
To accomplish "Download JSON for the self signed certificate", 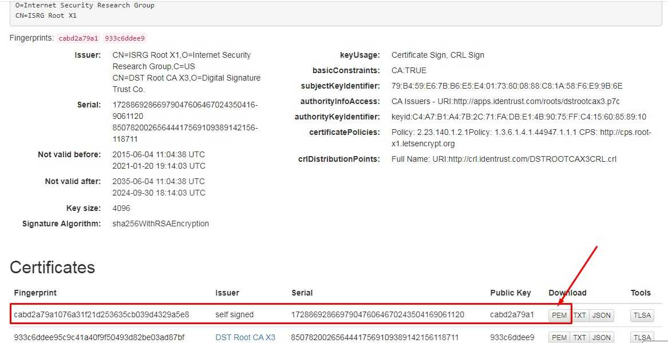I will coord(602,315).
